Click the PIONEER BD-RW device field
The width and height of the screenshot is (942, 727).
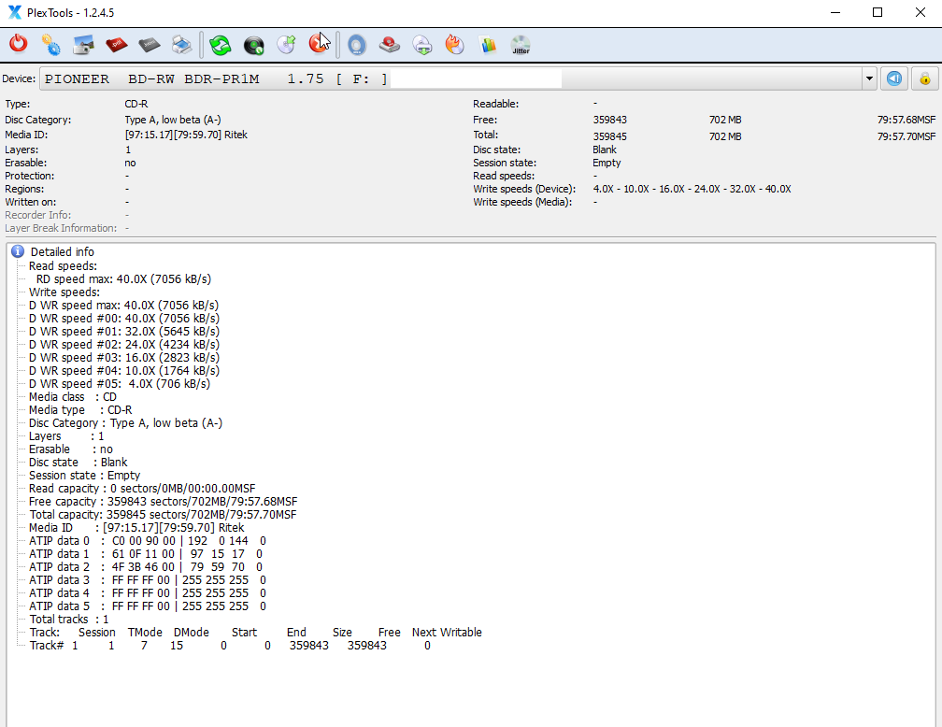(450, 78)
